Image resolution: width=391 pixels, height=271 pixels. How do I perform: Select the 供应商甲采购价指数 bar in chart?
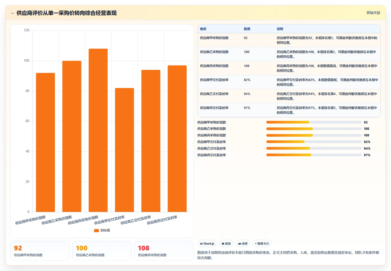[45, 142]
